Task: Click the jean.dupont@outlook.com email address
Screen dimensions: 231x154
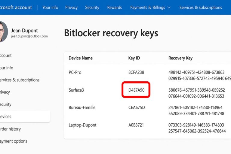Action: tap(29, 36)
